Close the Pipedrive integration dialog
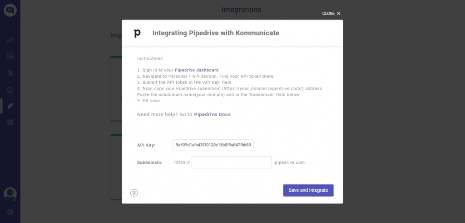465x223 pixels. (331, 14)
